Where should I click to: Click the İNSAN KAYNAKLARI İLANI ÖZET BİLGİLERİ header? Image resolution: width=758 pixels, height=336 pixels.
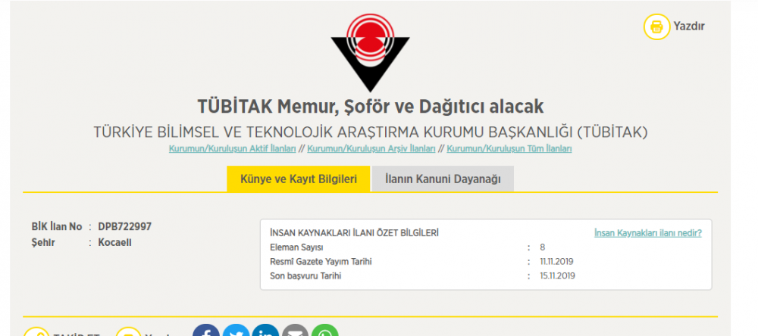coord(354,233)
